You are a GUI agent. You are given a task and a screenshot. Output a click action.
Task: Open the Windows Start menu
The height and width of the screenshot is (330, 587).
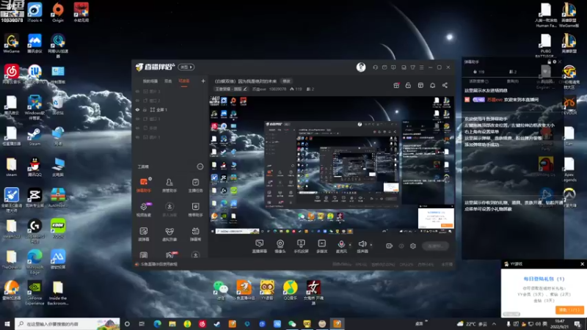click(x=7, y=323)
